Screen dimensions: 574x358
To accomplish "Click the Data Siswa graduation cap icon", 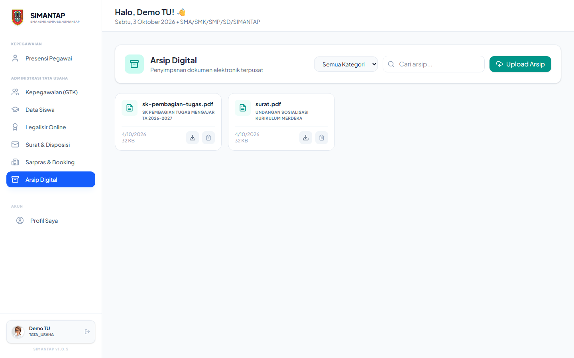I will pyautogui.click(x=15, y=110).
